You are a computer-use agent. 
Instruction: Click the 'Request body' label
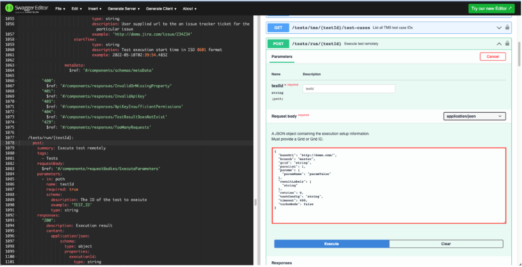[284, 116]
